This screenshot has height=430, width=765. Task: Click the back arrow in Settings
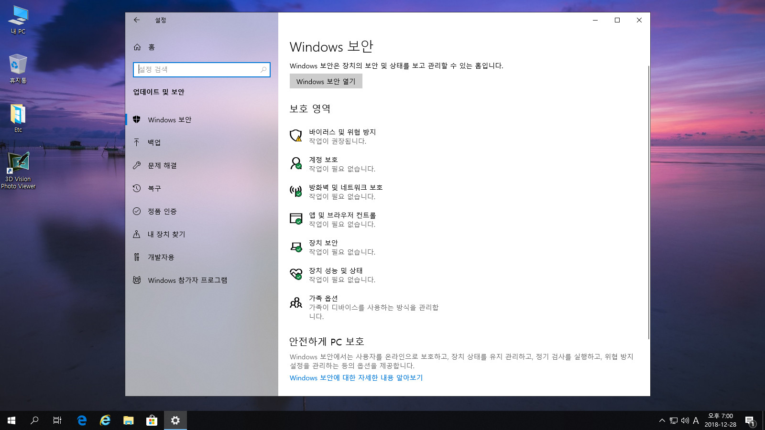tap(137, 20)
